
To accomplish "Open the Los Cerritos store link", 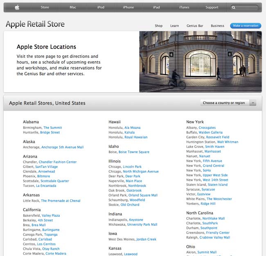I will 46,244.
